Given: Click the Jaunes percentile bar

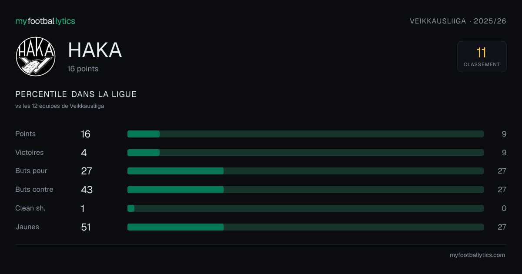Looking at the screenshot, I should coord(305,227).
